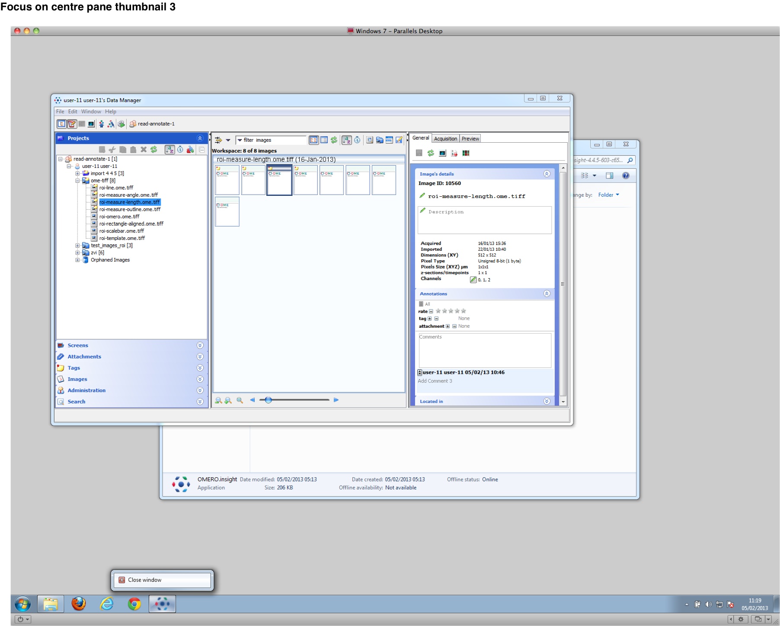Screen dimensions: 780x626
Task: Click zoom-to-fit magnifier below the thumbnails
Action: (240, 400)
